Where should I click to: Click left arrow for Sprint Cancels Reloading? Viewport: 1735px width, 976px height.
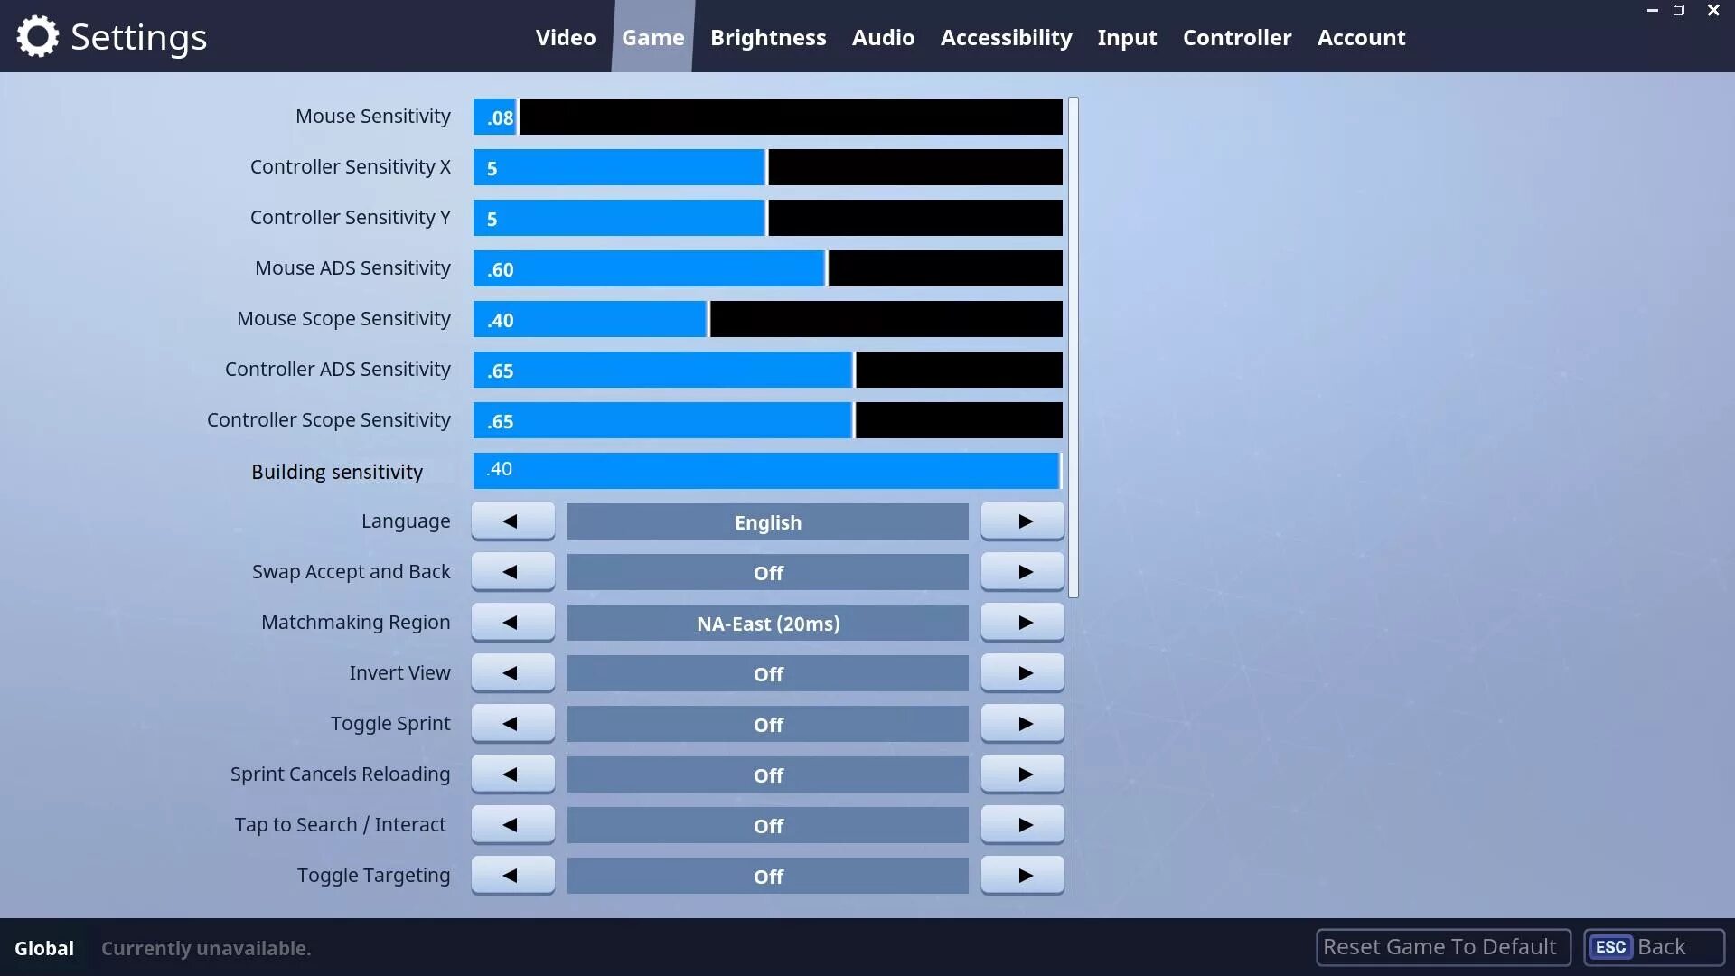(512, 774)
